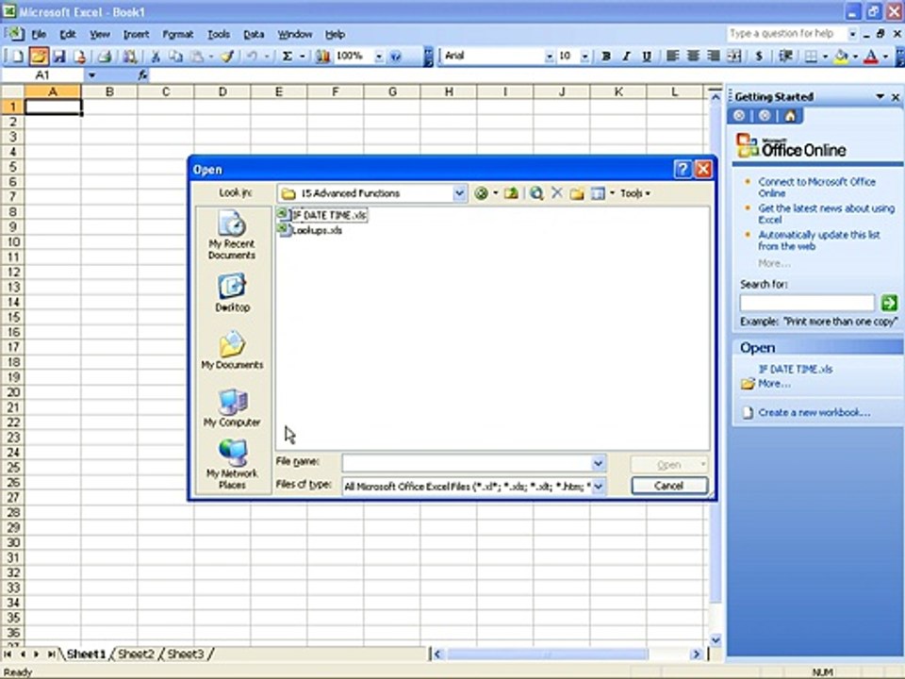
Task: Click the Center alignment icon
Action: (693, 56)
